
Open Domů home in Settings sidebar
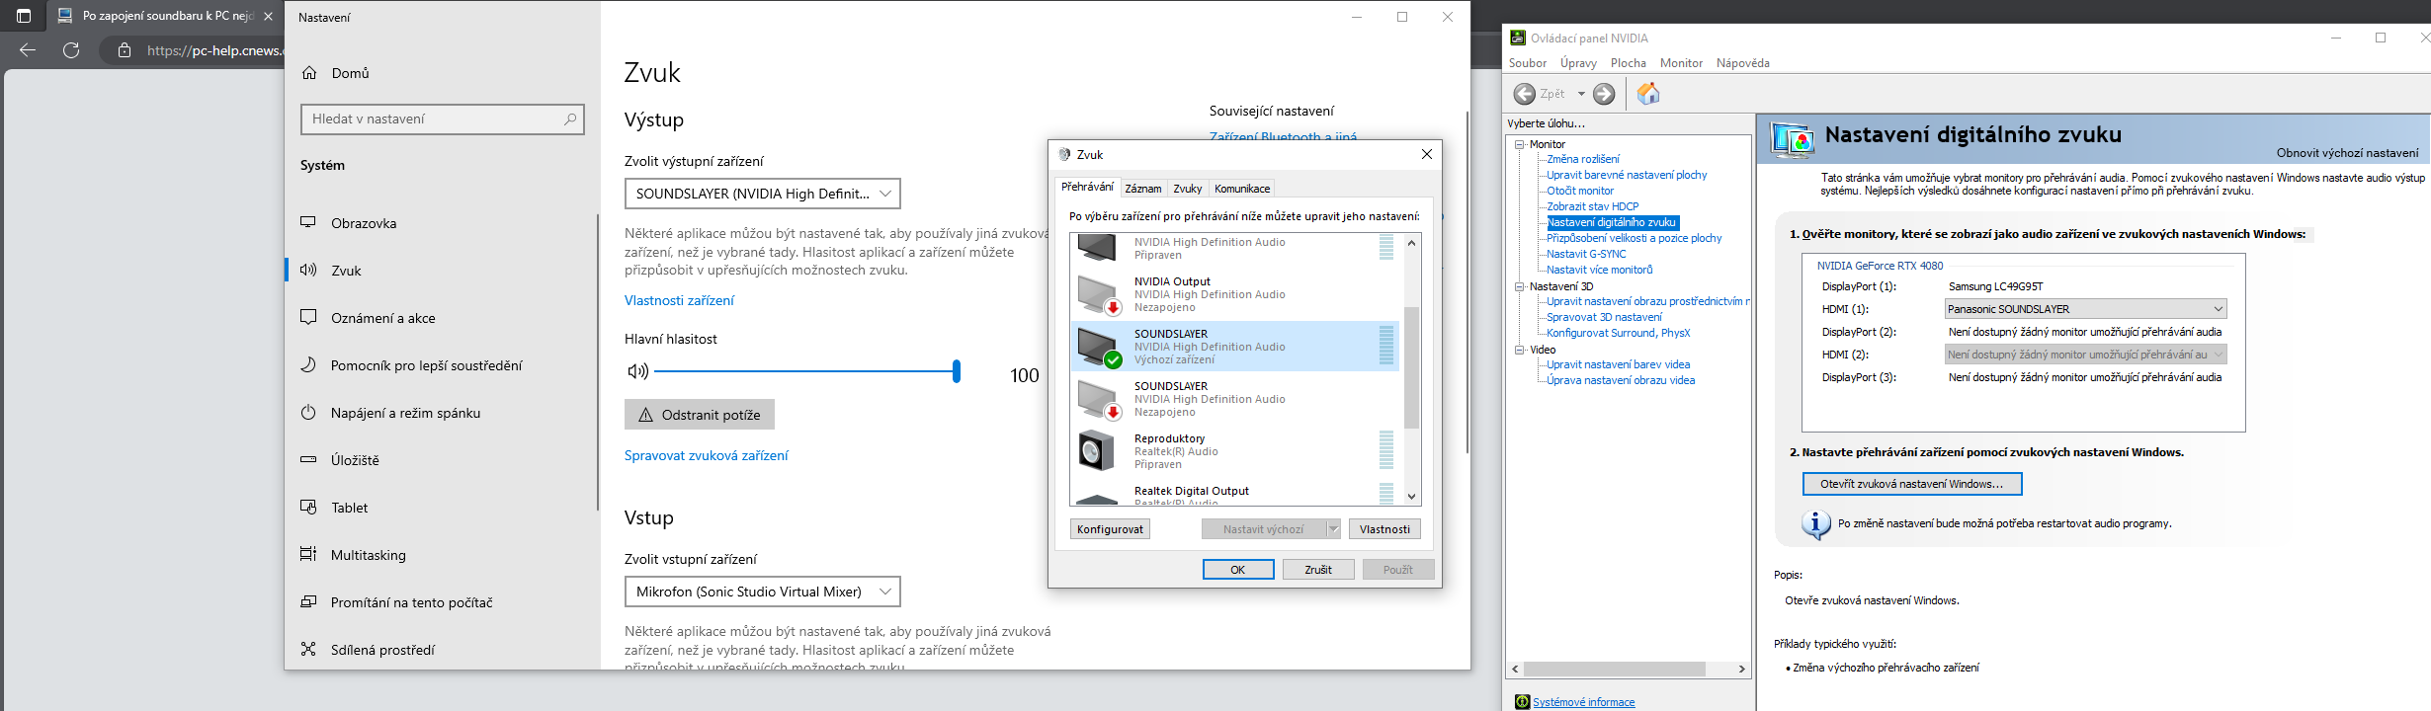[x=350, y=73]
